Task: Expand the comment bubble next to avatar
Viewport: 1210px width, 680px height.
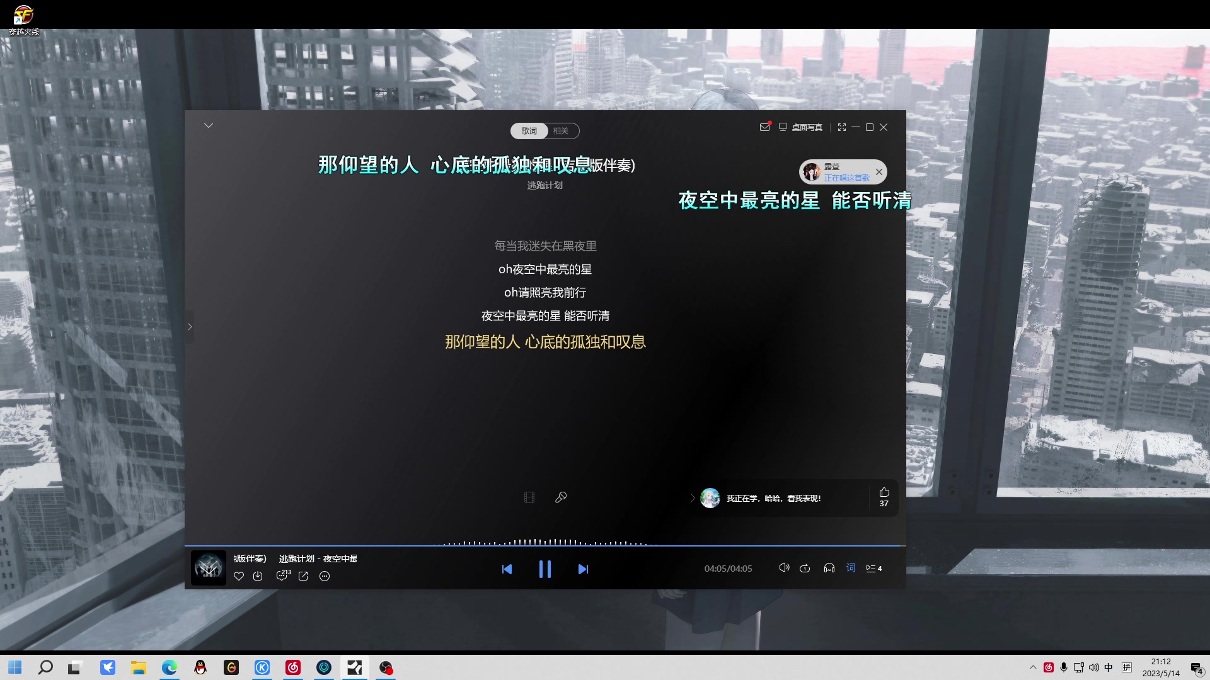Action: pyautogui.click(x=693, y=497)
